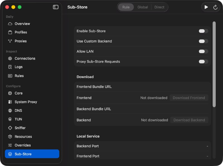The image size is (223, 166).
Task: Show the Logs page
Action: pos(32,67)
